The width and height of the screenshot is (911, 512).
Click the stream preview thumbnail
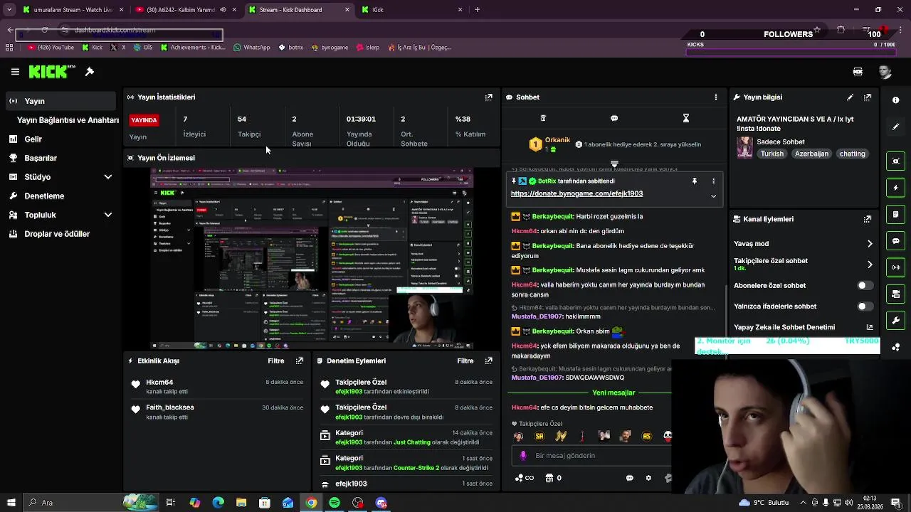click(x=312, y=259)
